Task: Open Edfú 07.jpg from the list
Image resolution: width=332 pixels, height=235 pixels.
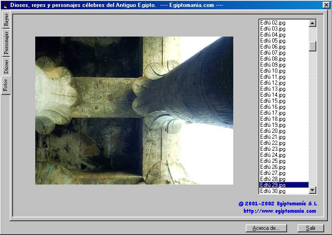Action: pyautogui.click(x=284, y=52)
